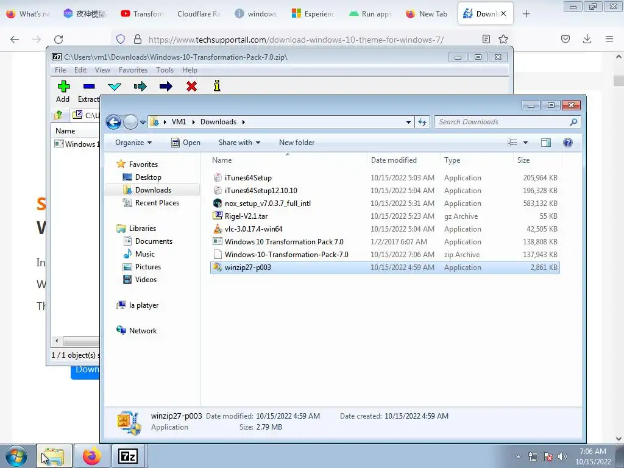Click the Firefox reload button
This screenshot has width=624, height=468.
coord(58,40)
